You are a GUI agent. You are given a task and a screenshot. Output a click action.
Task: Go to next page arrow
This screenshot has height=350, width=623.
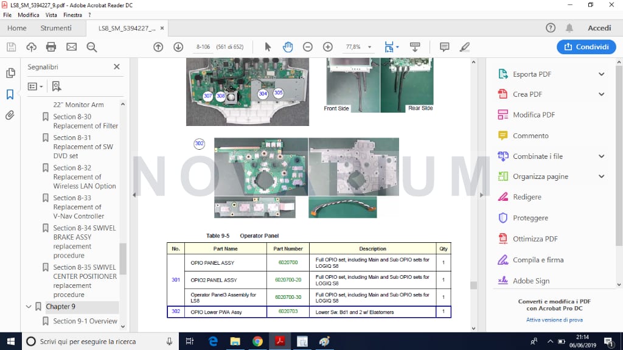[x=178, y=47]
